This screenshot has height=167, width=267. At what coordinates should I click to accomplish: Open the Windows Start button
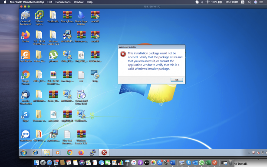(x=24, y=153)
